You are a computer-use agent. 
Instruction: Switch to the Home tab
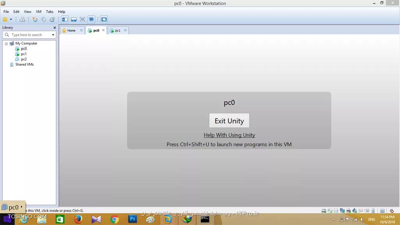pos(71,31)
